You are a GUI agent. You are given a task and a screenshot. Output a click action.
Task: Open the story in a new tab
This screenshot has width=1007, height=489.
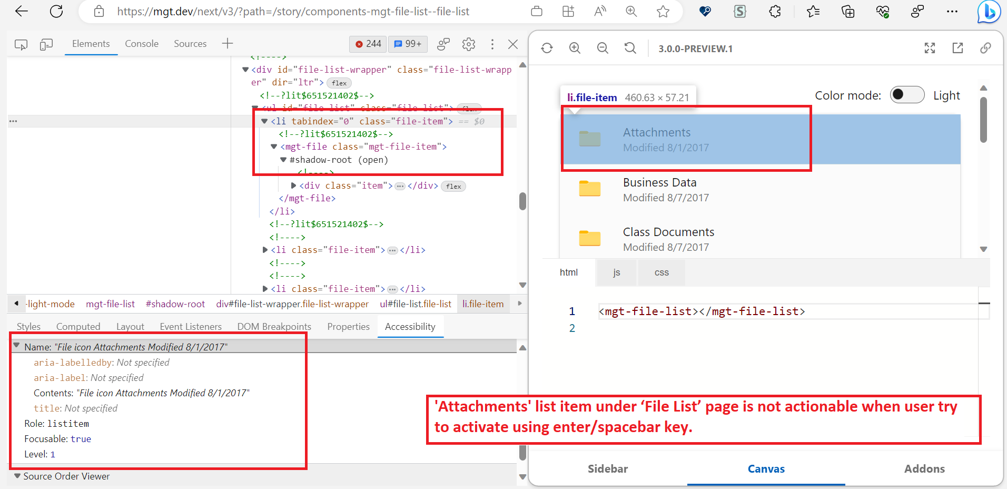pos(957,48)
